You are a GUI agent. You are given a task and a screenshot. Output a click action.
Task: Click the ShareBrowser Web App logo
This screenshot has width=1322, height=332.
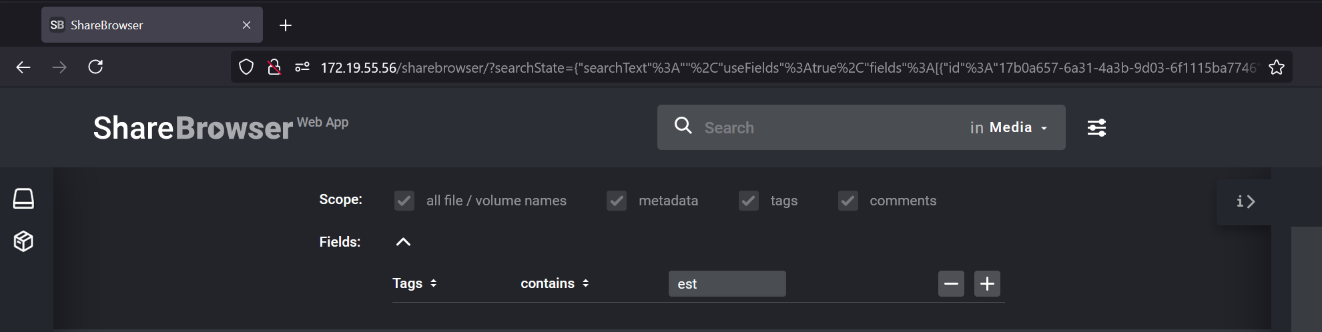click(x=220, y=127)
